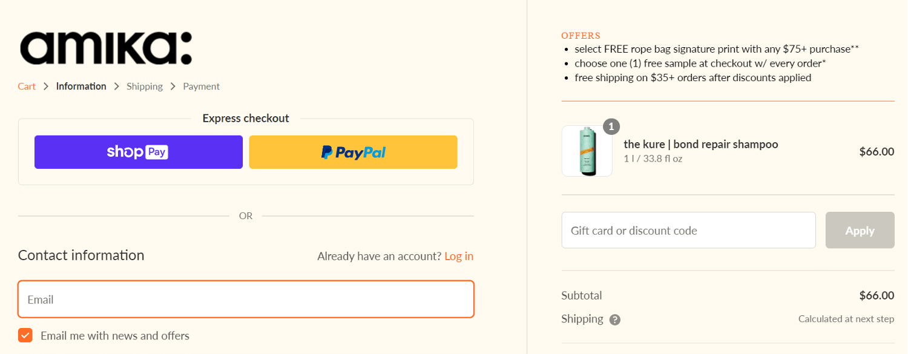Click the Shipping breadcrumb step

pyautogui.click(x=144, y=86)
